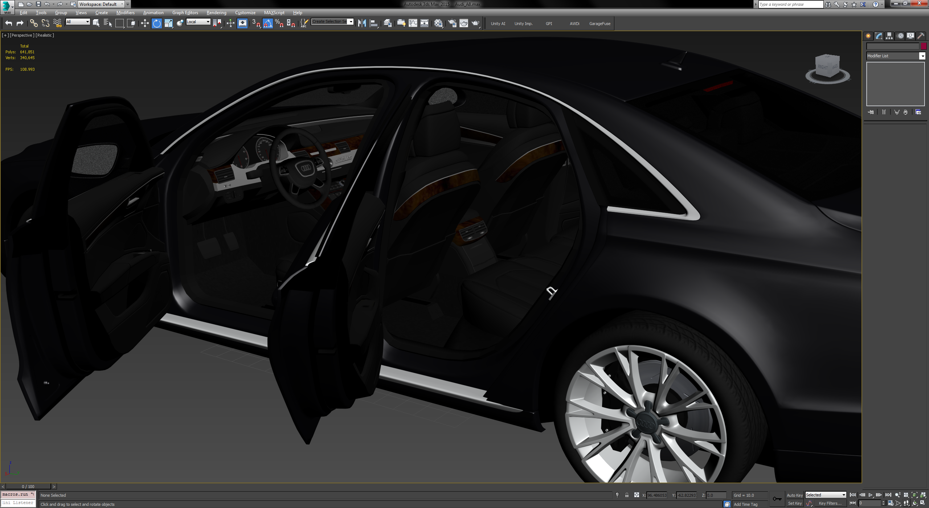Toggle Angle Snap in the toolbar

(267, 23)
